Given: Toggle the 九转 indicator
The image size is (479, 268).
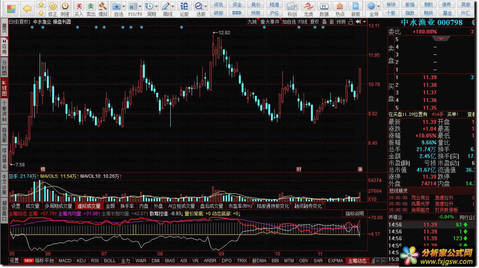Looking at the screenshot, I should click(x=252, y=22).
